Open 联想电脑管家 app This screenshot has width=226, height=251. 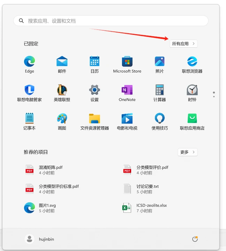pyautogui.click(x=30, y=93)
